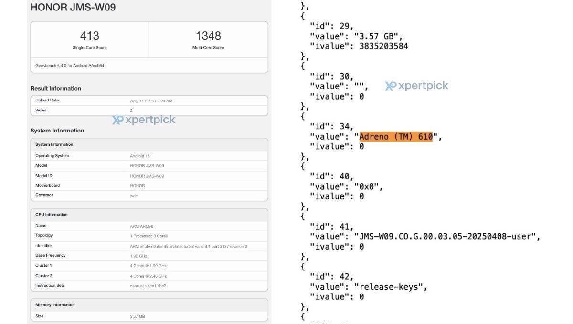This screenshot has height=324, width=573.
Task: Click the Identifier value ARM implementer 65
Action: point(189,246)
